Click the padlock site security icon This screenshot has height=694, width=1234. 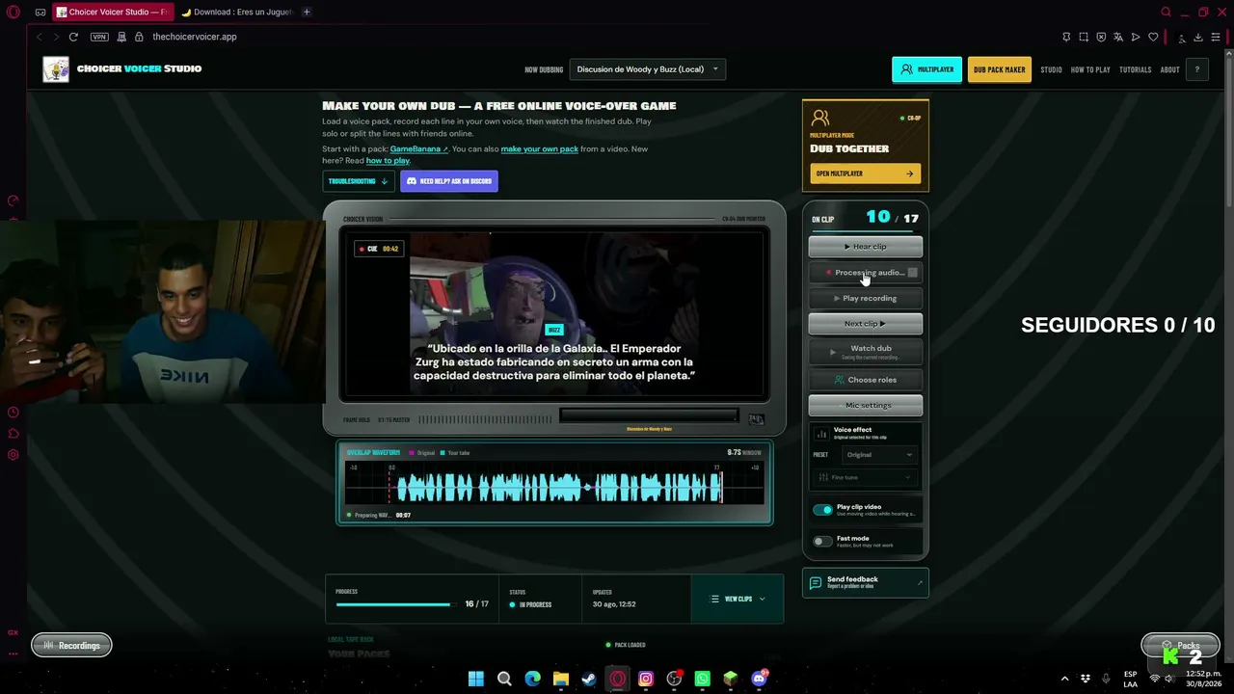139,37
